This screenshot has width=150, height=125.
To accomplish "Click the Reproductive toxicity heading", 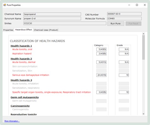I will click(x=24, y=114).
